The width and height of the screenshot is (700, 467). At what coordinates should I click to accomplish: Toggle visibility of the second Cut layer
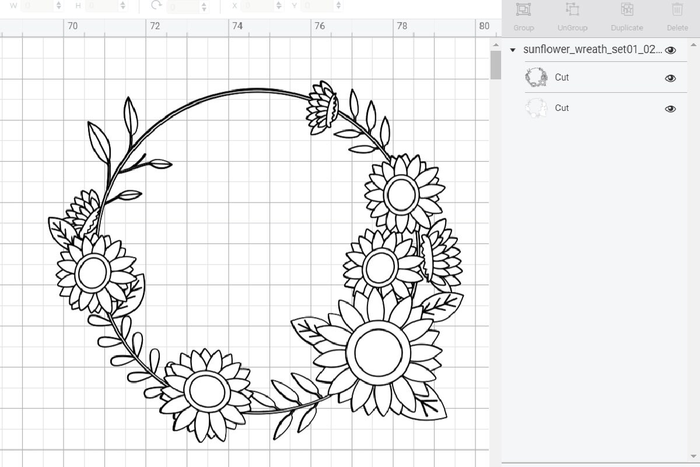pos(670,109)
